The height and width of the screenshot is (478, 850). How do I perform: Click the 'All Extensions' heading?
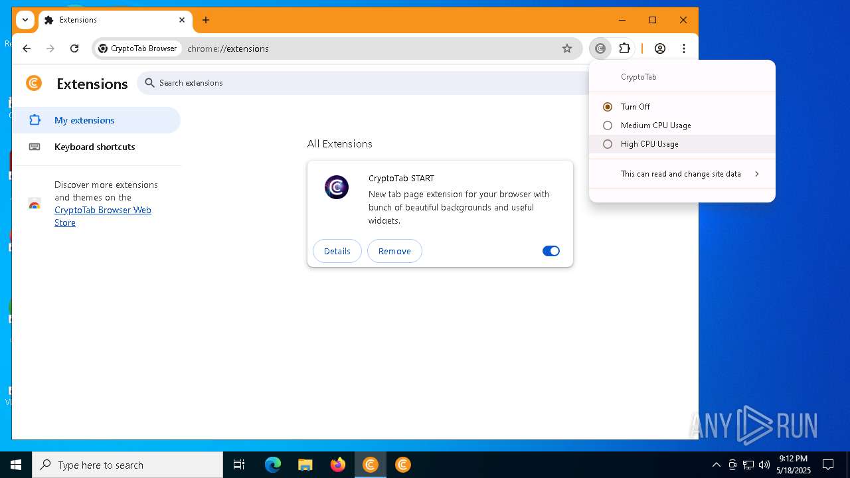(x=340, y=144)
